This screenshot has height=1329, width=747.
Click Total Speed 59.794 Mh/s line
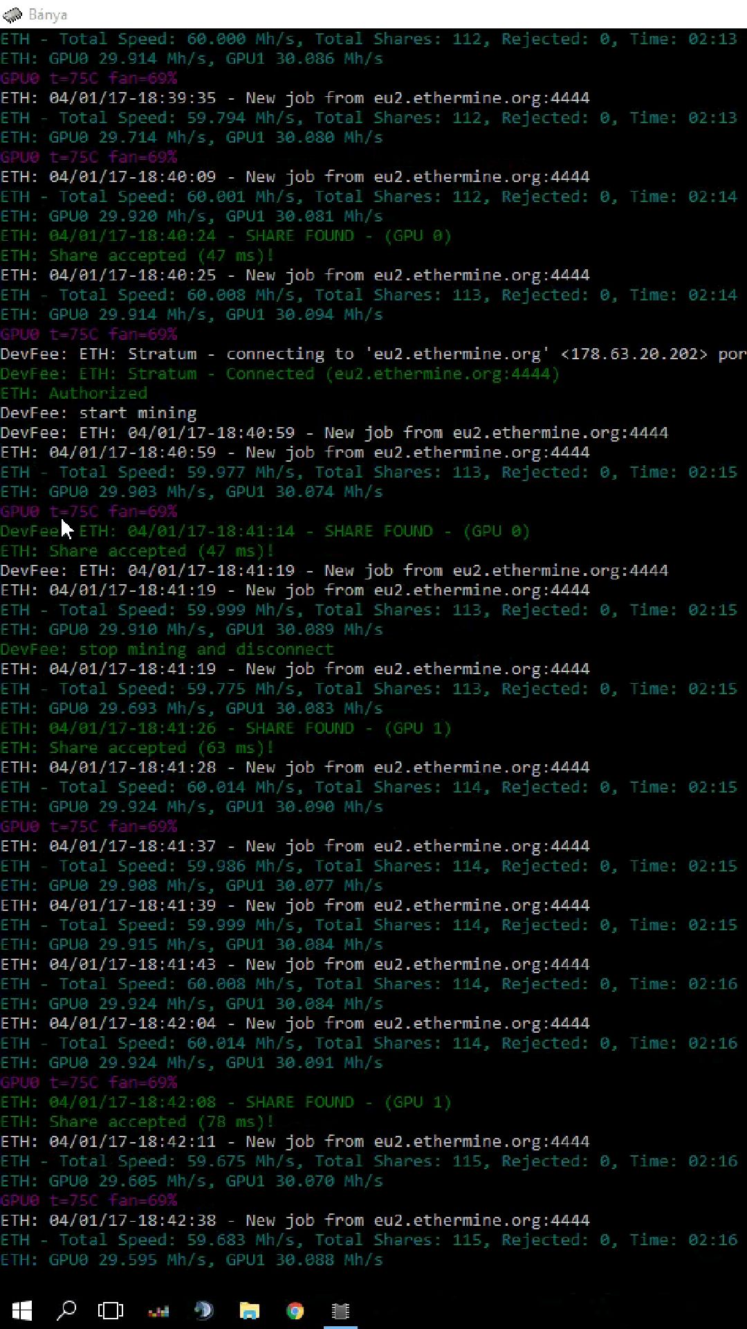(x=369, y=118)
